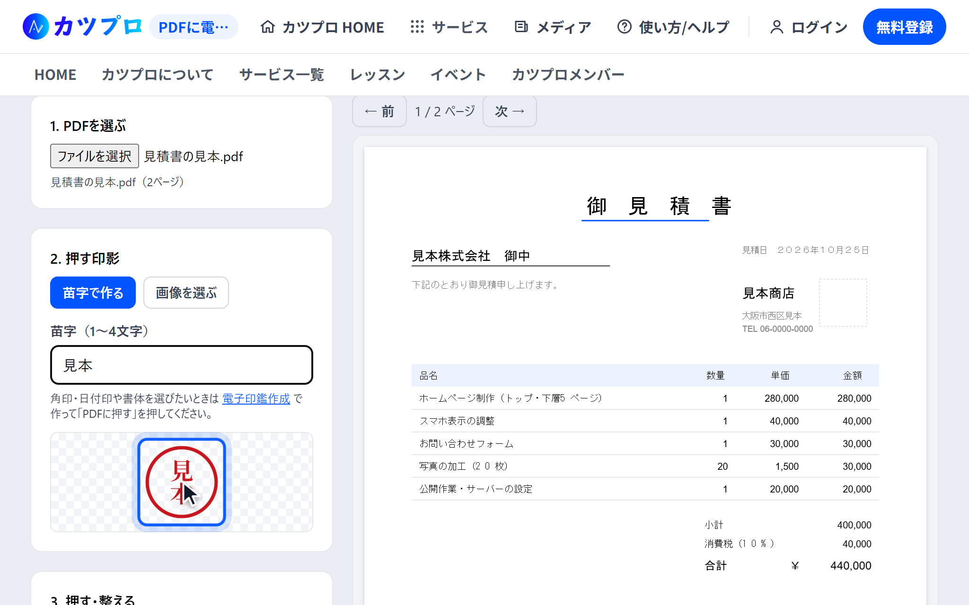This screenshot has width=969, height=605.
Task: Open サービス一覧 tab
Action: [x=282, y=75]
